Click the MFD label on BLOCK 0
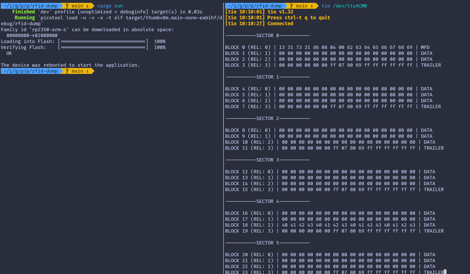 coord(425,47)
